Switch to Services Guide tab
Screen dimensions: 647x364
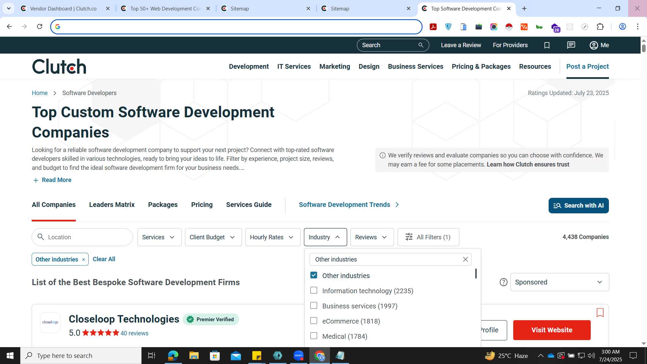point(249,205)
